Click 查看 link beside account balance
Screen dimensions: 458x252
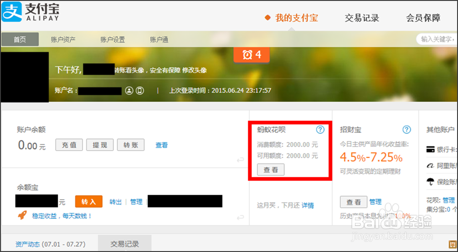pyautogui.click(x=162, y=145)
